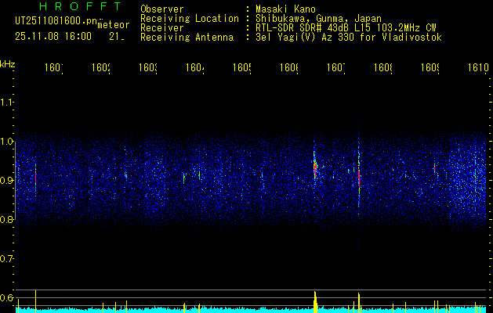This screenshot has height=313, width=493.
Task: Click the cyan noise level bar at bottom
Action: [x=252, y=310]
